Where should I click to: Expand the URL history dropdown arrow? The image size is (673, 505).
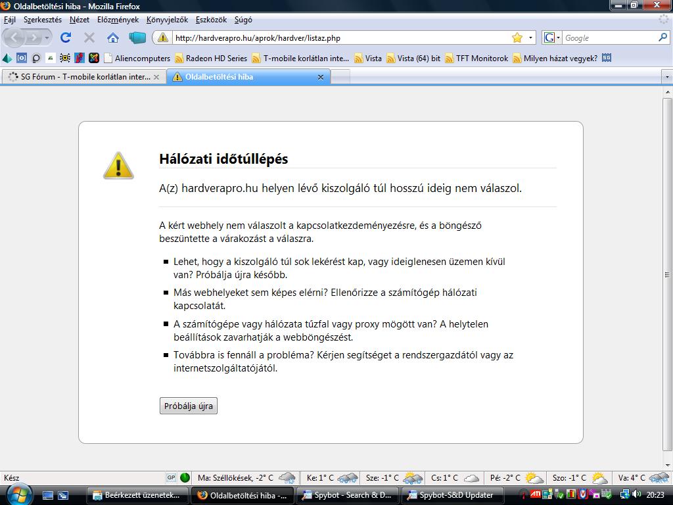coord(531,37)
